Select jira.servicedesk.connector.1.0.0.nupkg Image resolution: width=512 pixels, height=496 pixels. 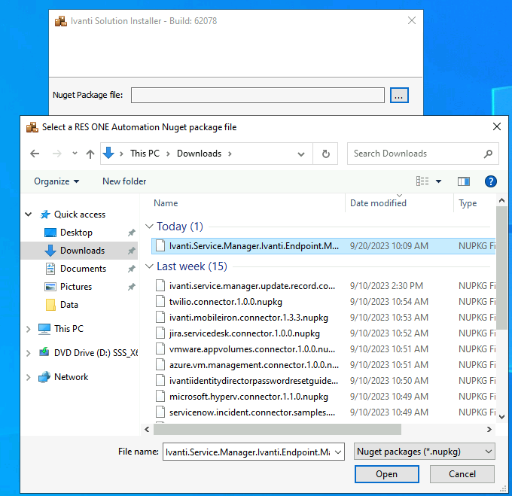244,333
